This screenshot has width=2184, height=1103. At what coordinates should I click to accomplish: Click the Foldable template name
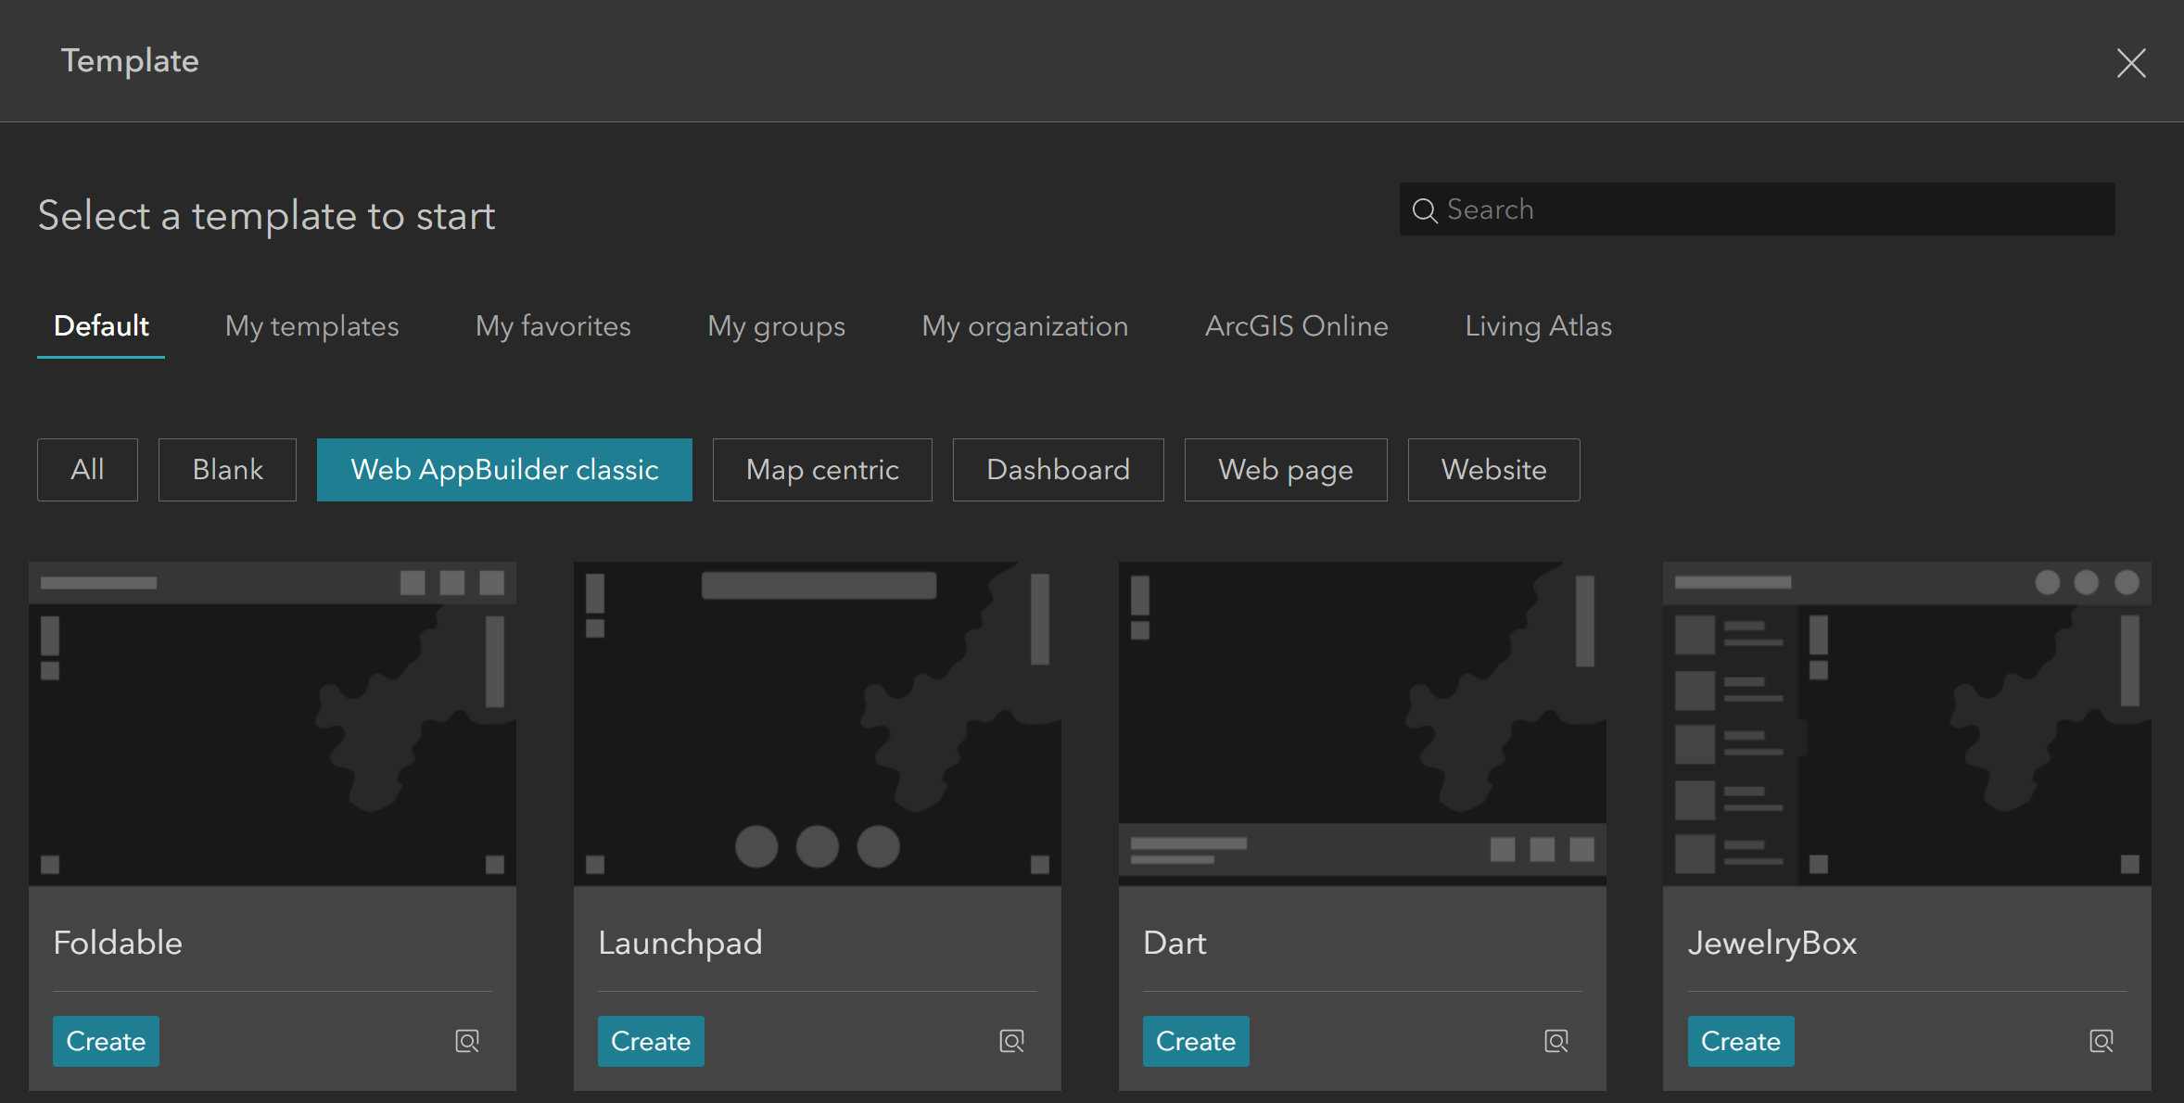tap(118, 943)
